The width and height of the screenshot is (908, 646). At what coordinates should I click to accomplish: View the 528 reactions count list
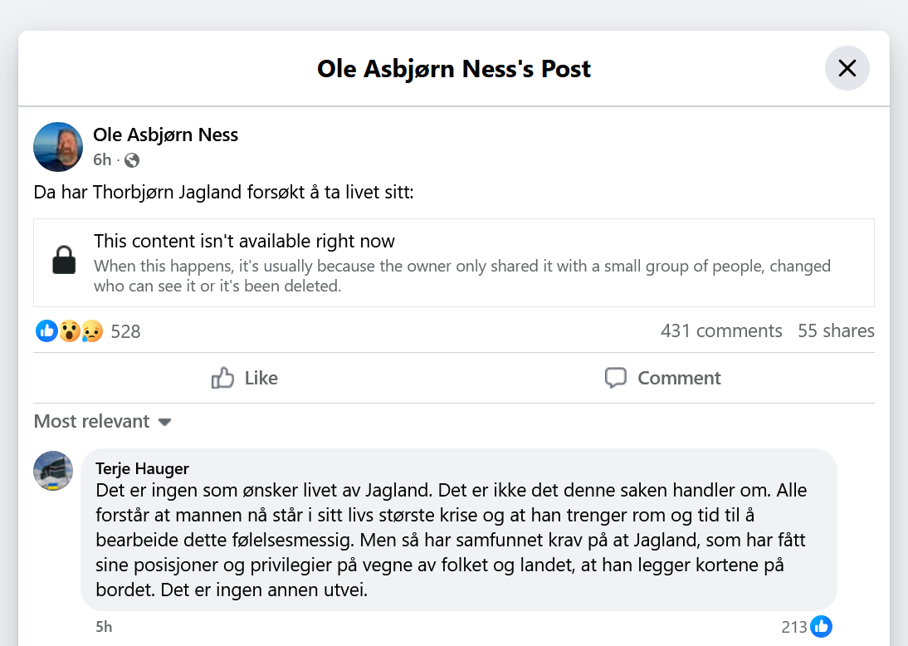click(125, 331)
